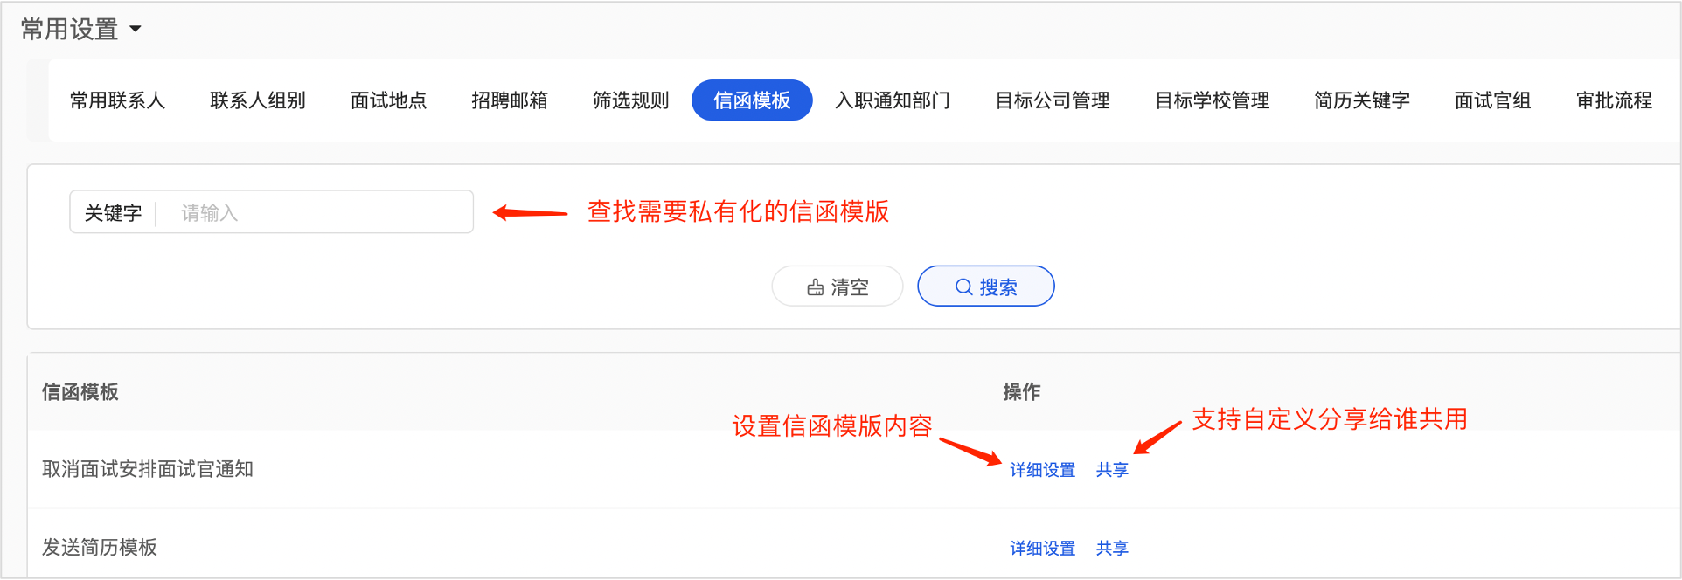Open 目标学校管理 tab
The width and height of the screenshot is (1682, 580).
(1213, 100)
